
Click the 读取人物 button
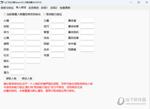11,78
